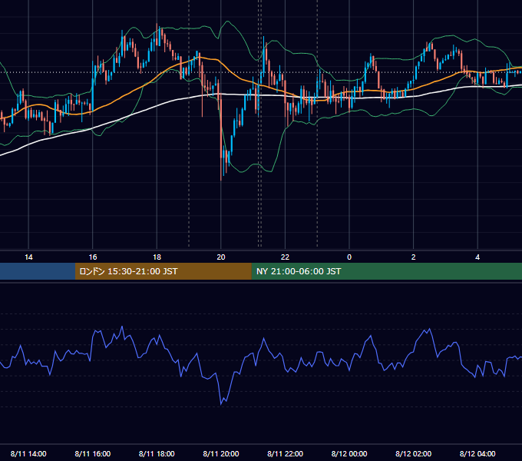The height and width of the screenshot is (461, 522).
Task: Select the NY 21:00-06:00 JST session band
Action: [386, 271]
